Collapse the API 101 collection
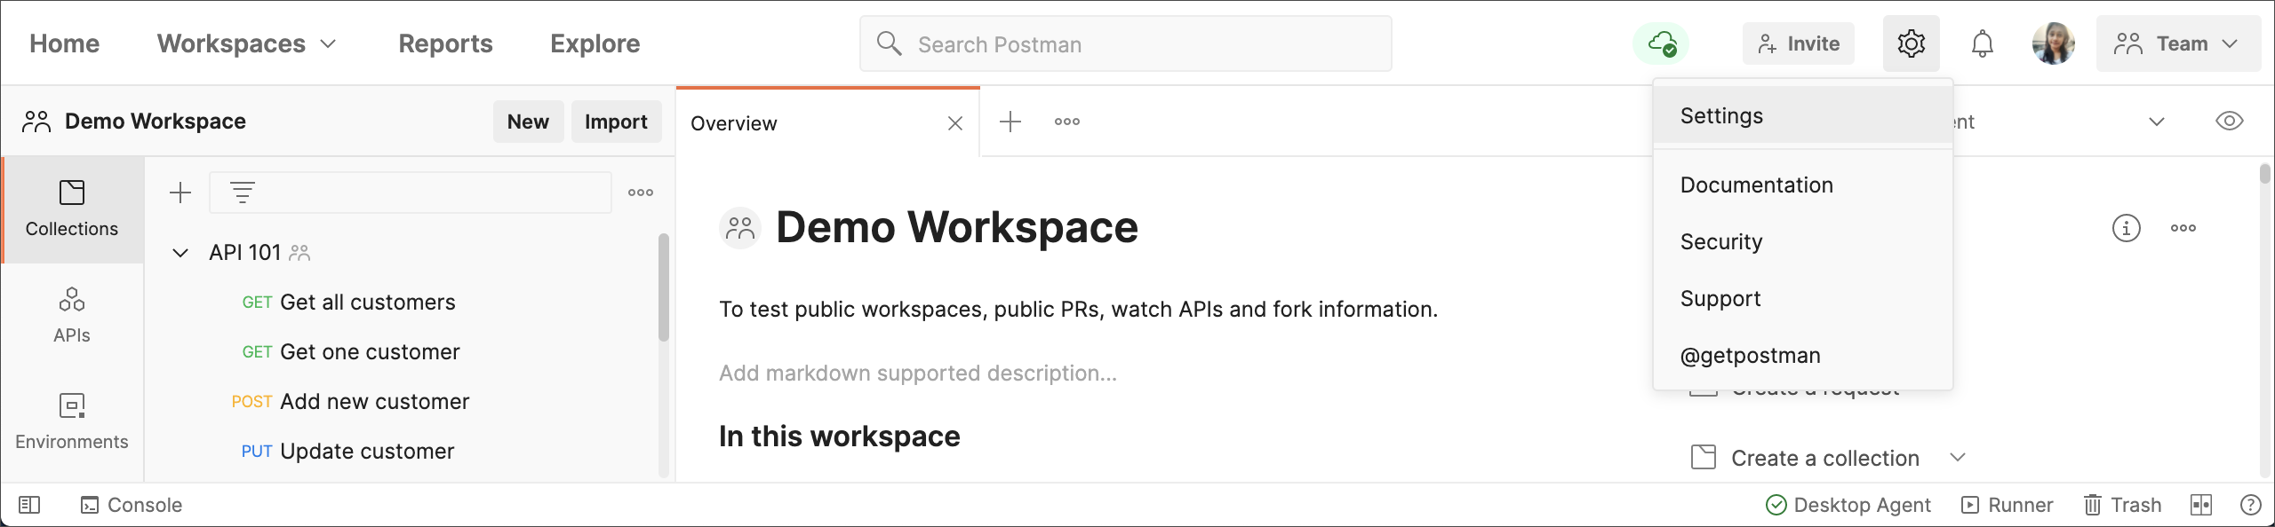The image size is (2275, 527). pos(180,253)
